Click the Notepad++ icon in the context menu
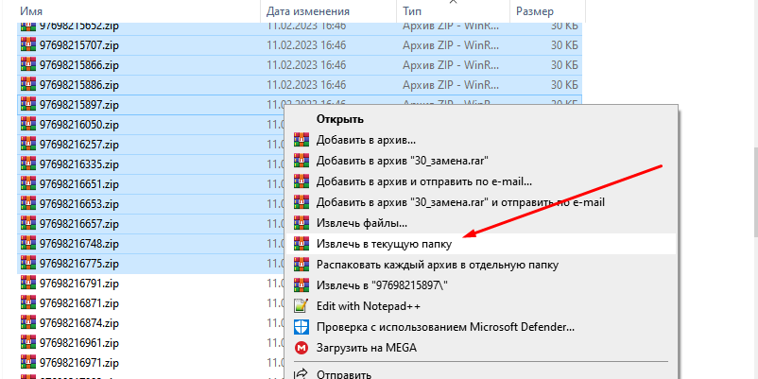Image resolution: width=758 pixels, height=379 pixels. click(301, 306)
